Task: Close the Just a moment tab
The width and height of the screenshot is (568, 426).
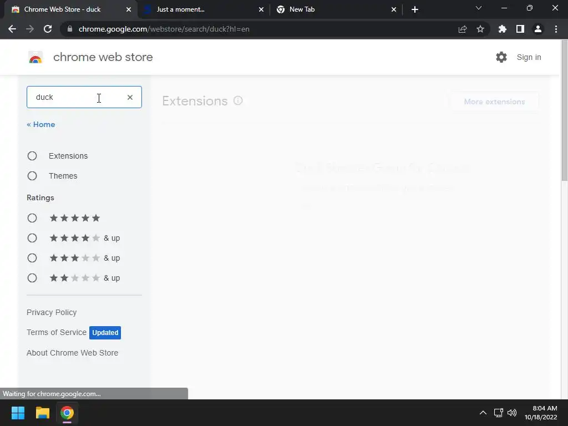Action: [261, 9]
